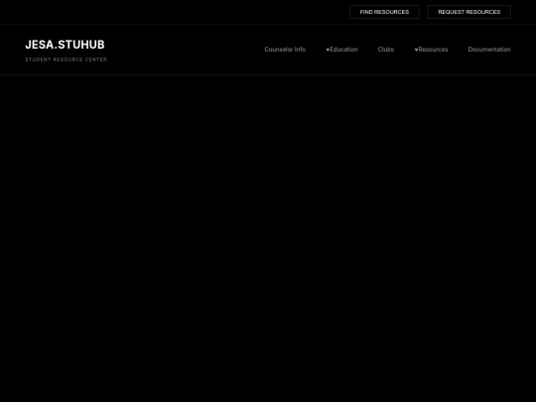536x402 pixels.
Task: Expand the Education dropdown menu
Action: 341,50
